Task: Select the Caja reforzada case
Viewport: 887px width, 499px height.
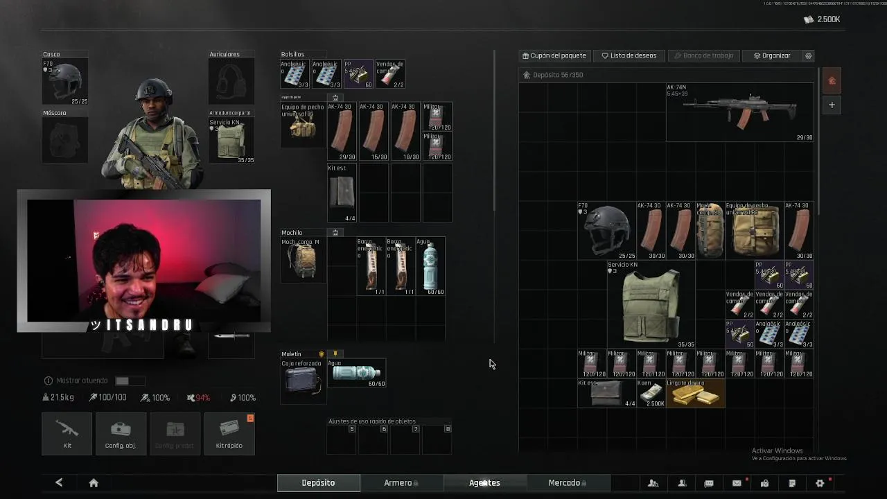Action: pos(303,380)
